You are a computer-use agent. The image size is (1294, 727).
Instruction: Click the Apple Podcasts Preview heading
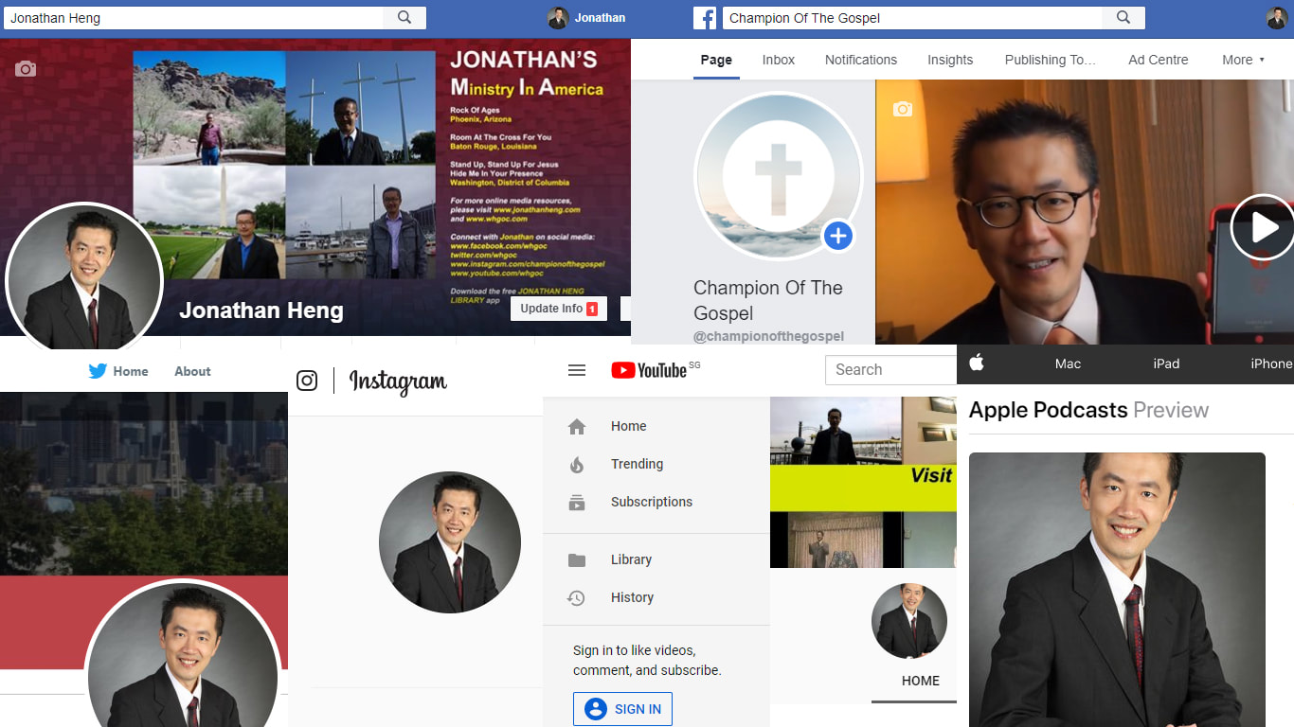pos(1088,410)
